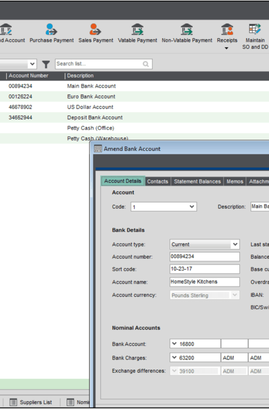Switch to the Statement Balances tab
This screenshot has height=410, width=269.
[x=197, y=182]
